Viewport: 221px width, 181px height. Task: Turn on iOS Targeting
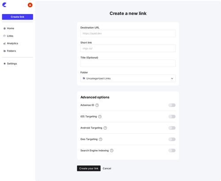[172, 117]
